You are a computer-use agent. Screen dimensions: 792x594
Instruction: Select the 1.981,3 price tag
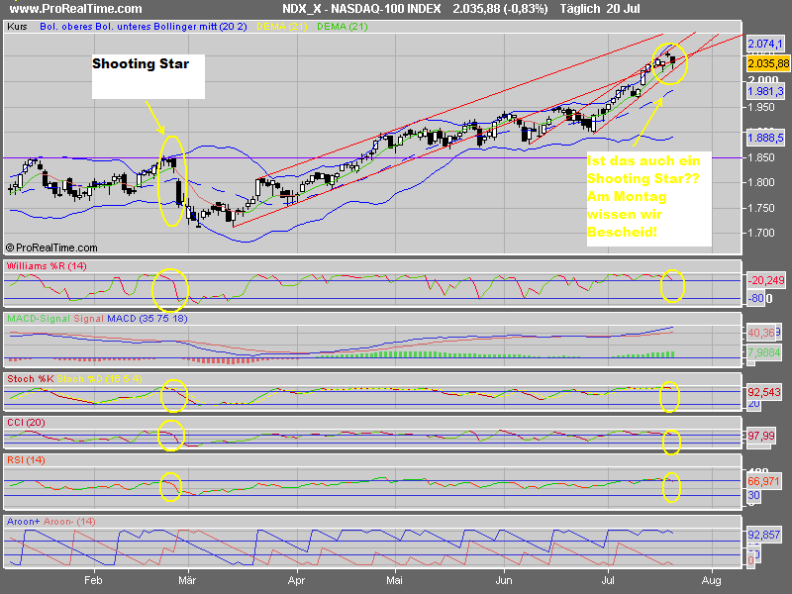pos(765,91)
